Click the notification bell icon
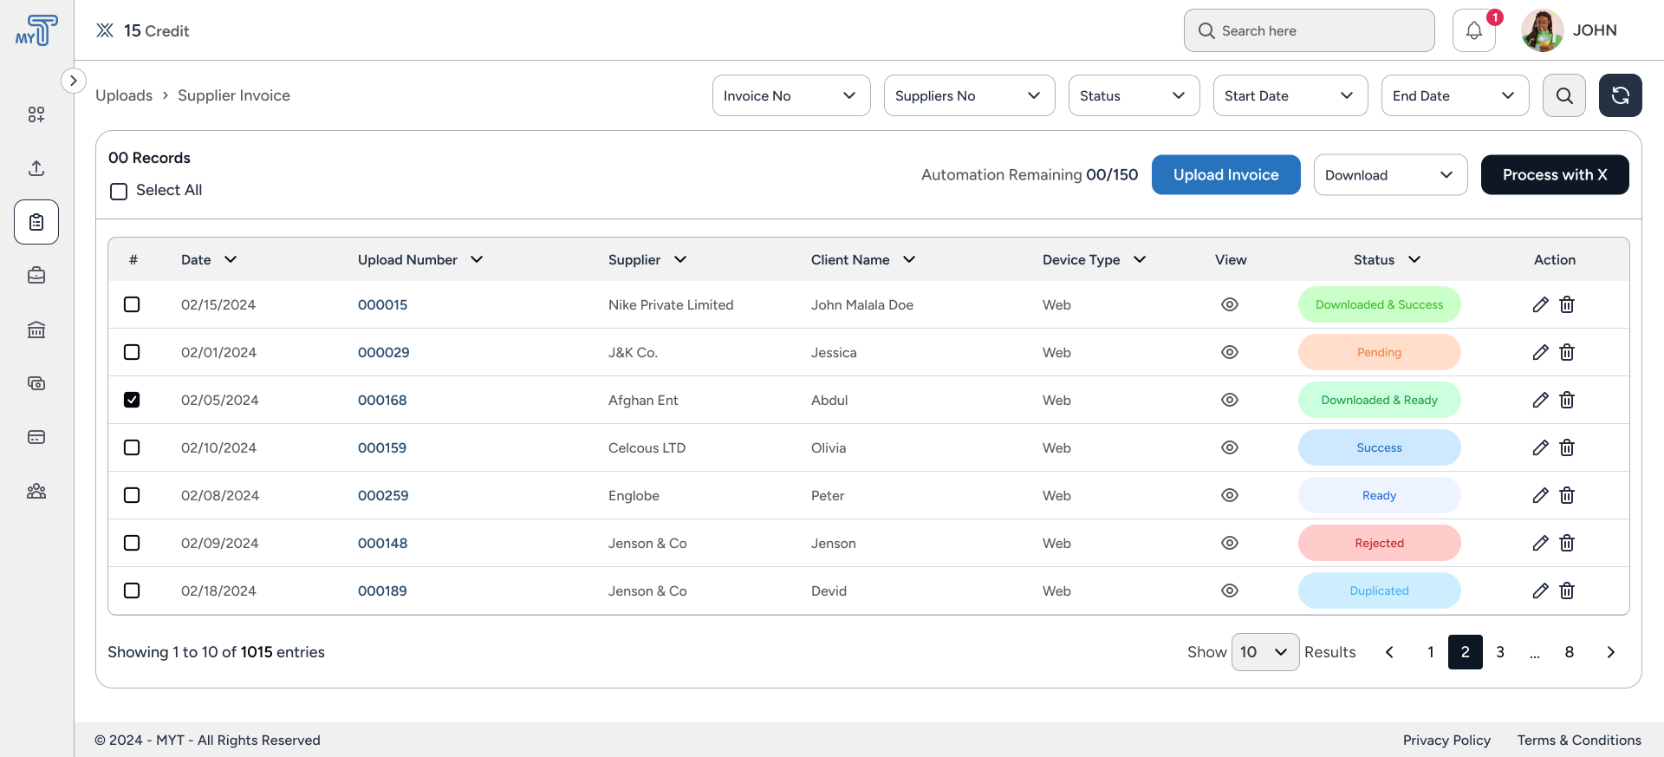This screenshot has width=1664, height=757. (x=1473, y=31)
